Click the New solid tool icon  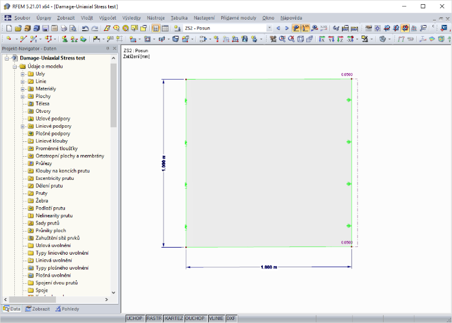point(175,39)
